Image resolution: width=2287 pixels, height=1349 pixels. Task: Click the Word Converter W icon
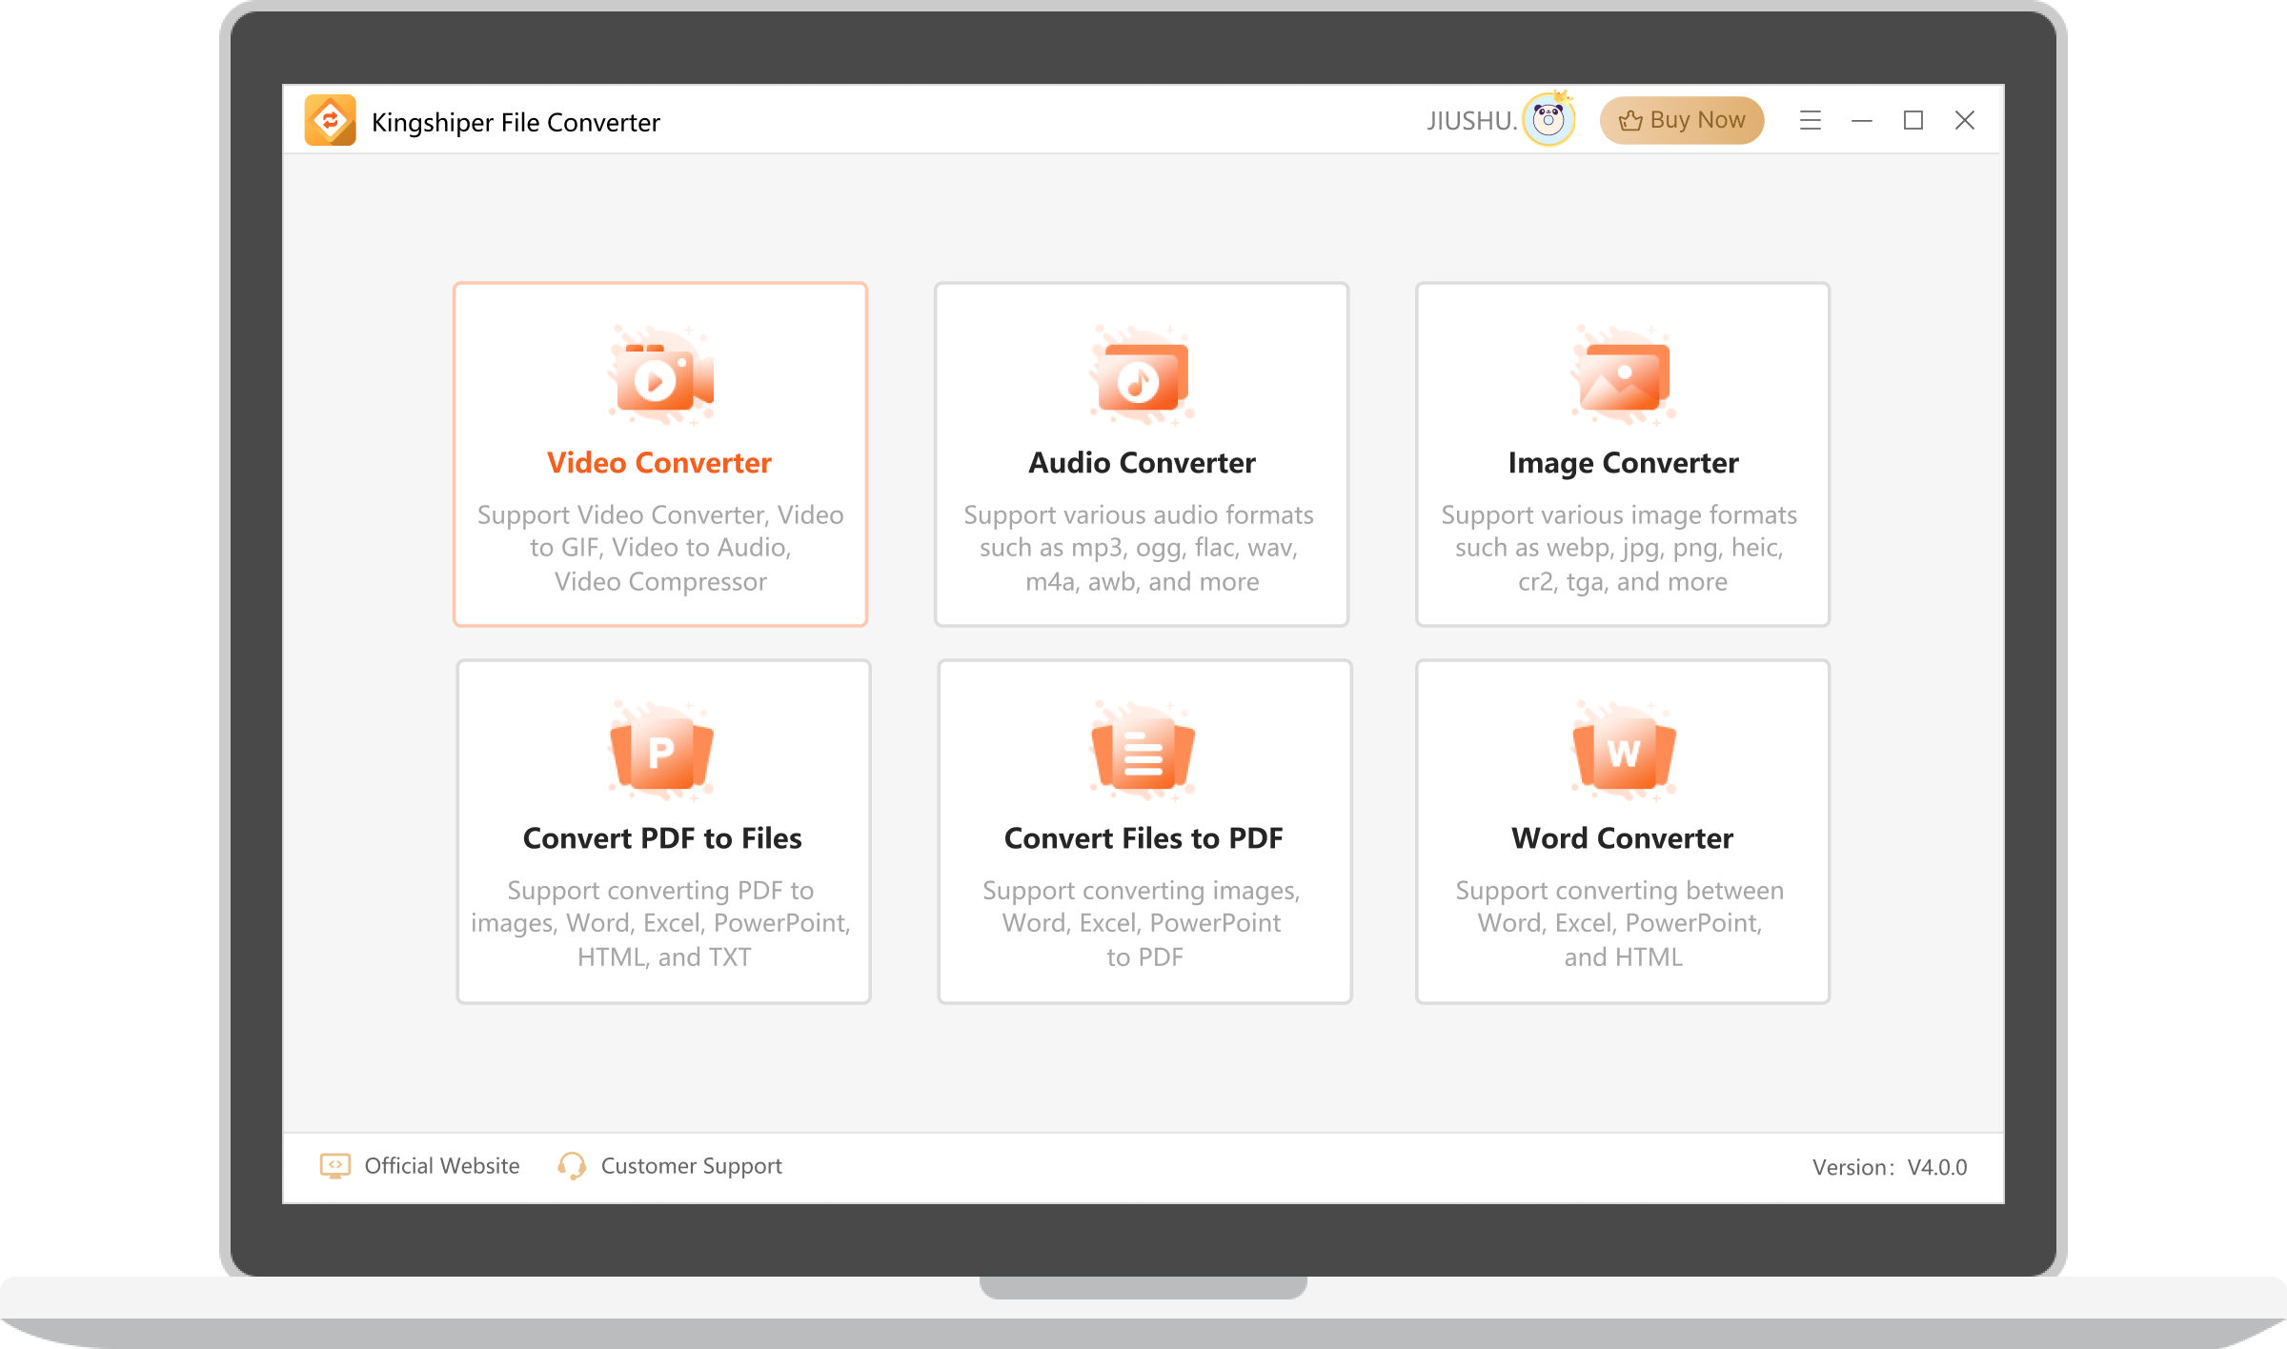coord(1624,751)
